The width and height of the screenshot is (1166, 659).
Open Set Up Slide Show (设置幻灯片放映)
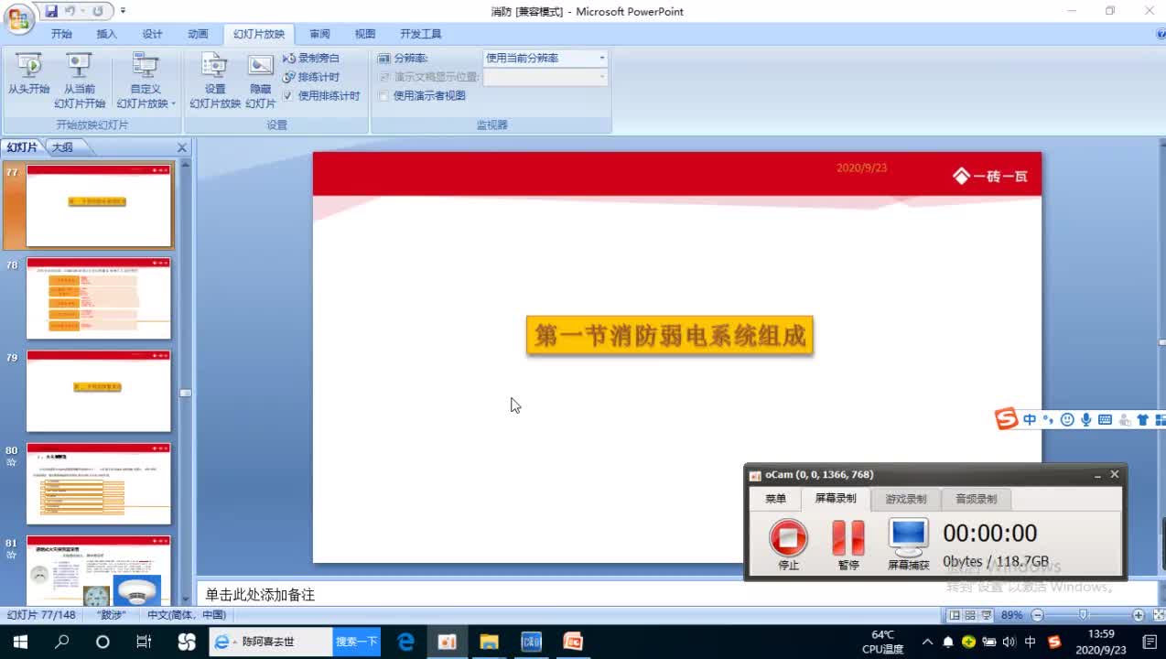[x=215, y=81]
